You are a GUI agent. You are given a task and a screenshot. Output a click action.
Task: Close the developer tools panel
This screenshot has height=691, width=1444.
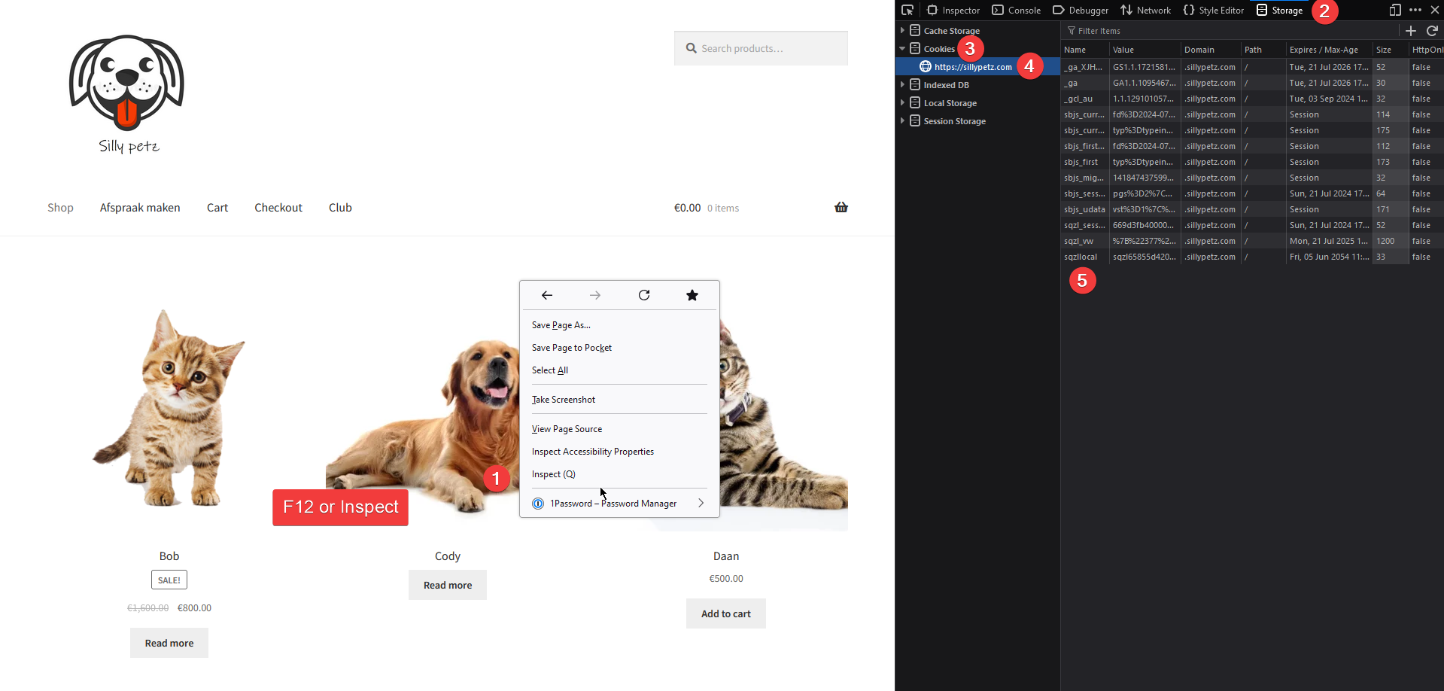point(1435,10)
